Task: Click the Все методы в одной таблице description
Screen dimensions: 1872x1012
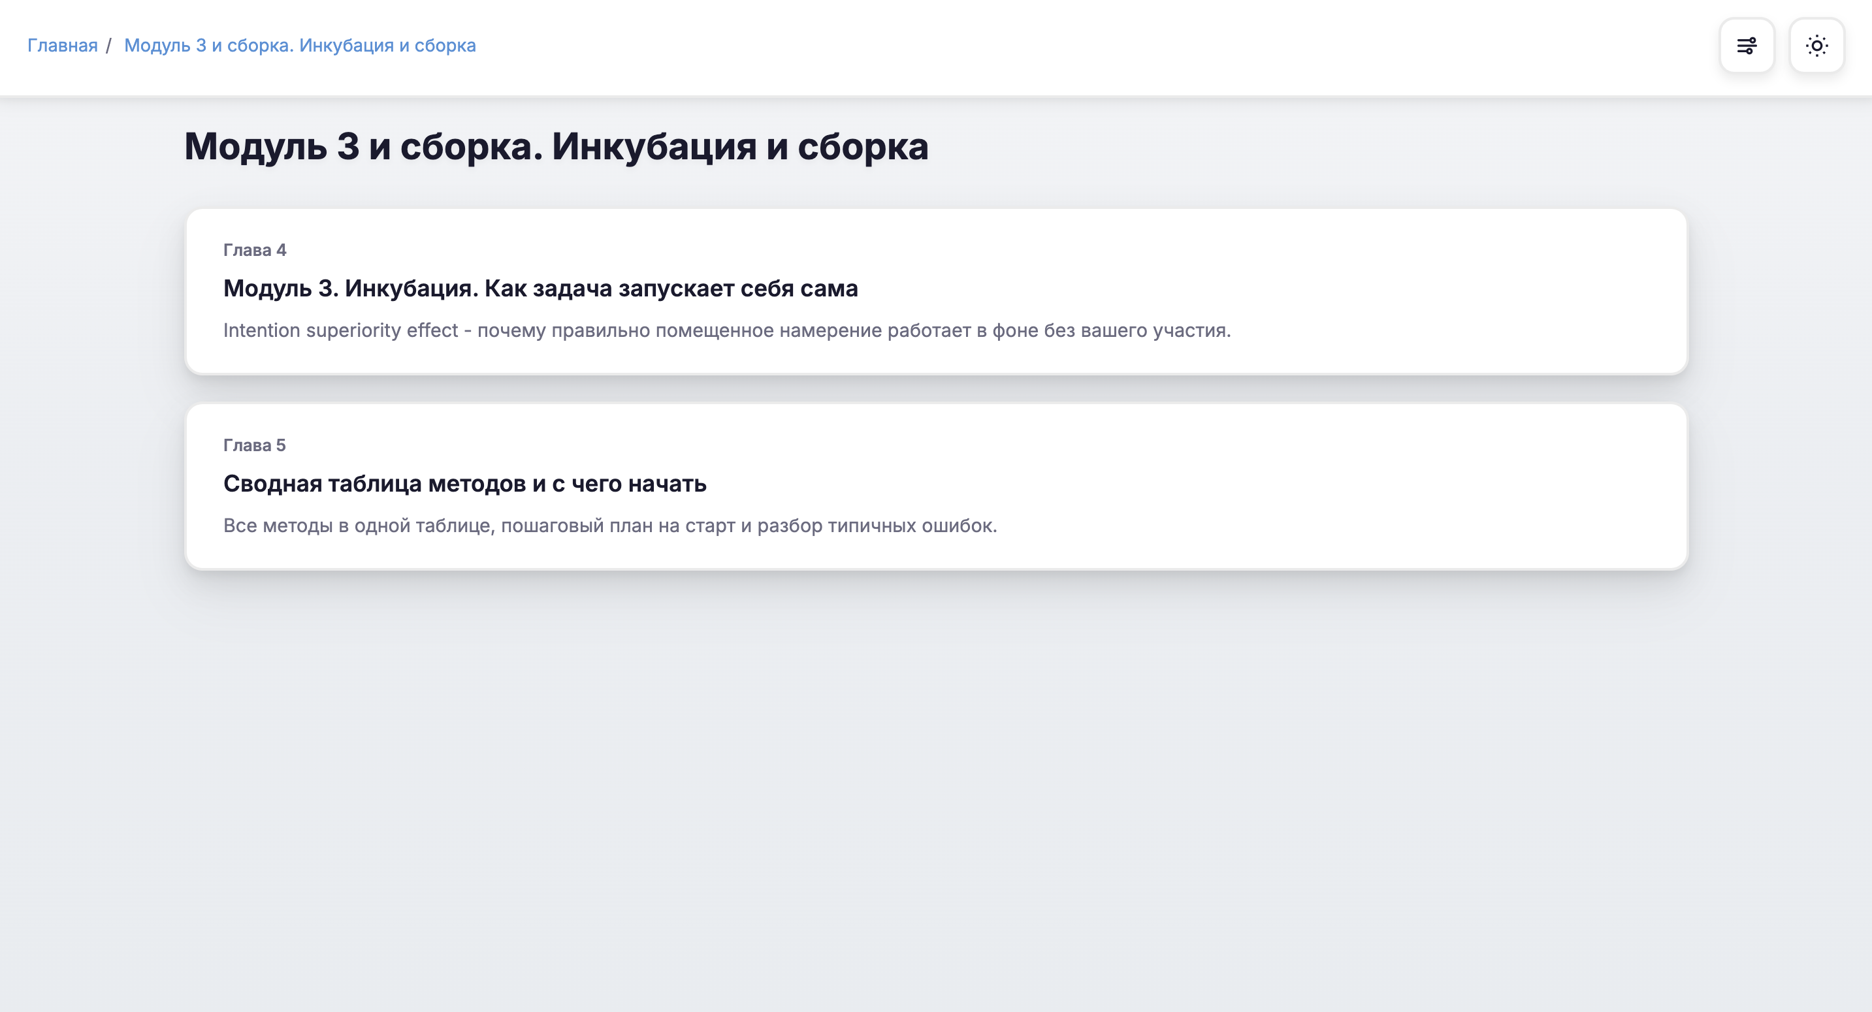Action: pyautogui.click(x=609, y=526)
